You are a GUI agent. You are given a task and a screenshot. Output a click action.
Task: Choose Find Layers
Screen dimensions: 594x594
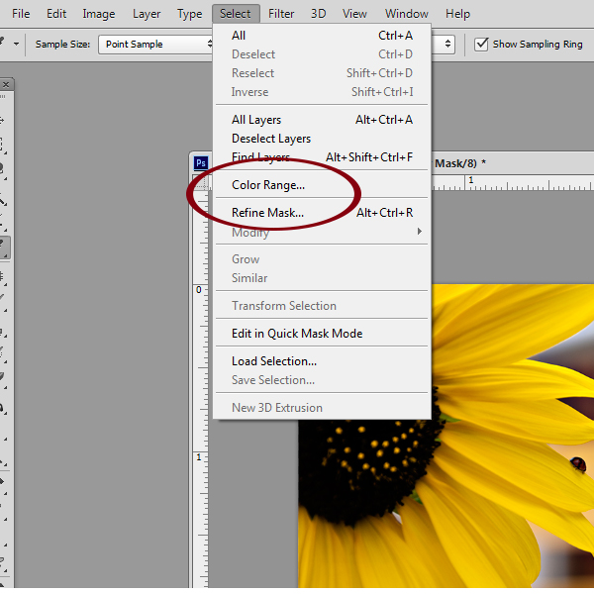tap(322, 157)
